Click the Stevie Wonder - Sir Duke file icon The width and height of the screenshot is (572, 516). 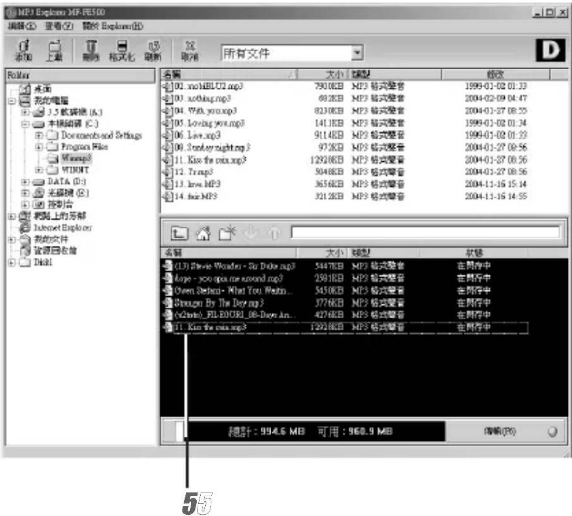coord(168,266)
